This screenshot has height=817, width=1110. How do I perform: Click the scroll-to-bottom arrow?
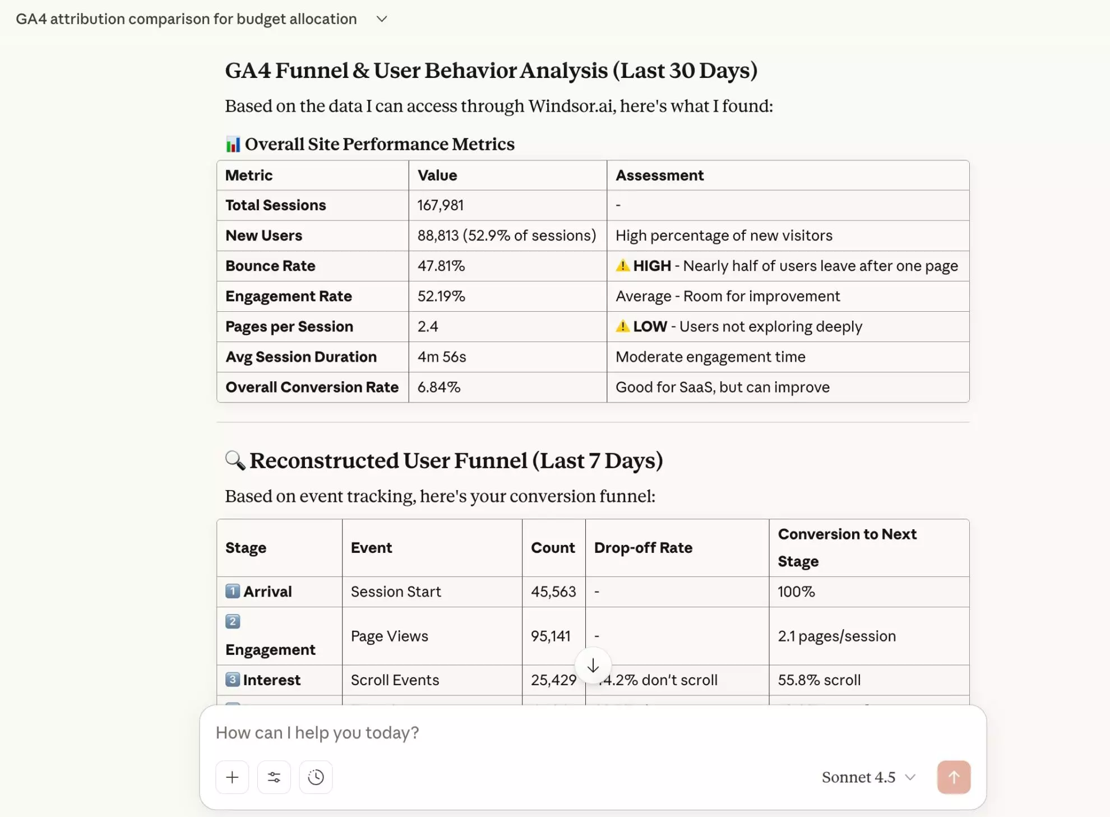[593, 666]
